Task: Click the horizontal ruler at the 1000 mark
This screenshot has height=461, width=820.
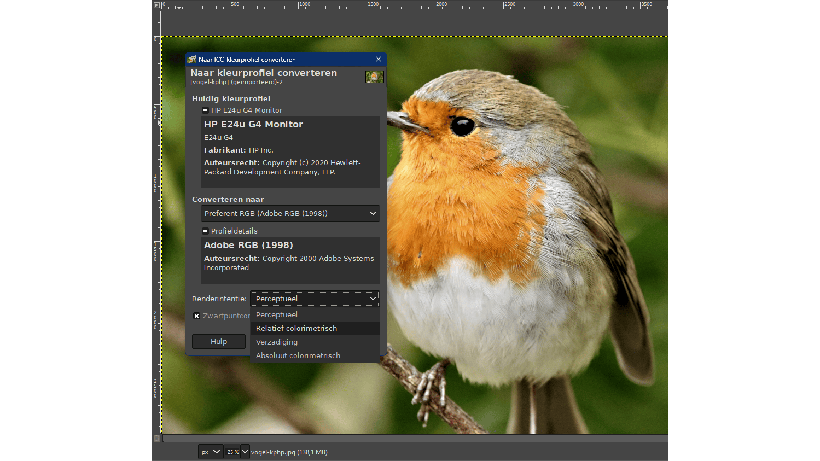Action: (x=299, y=5)
